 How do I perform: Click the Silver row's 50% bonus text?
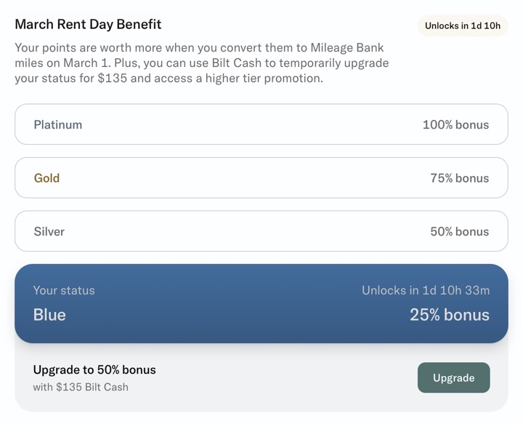(x=459, y=231)
